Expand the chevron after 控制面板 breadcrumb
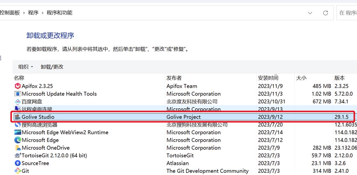Viewport: 357px width, 175px height. click(x=24, y=13)
